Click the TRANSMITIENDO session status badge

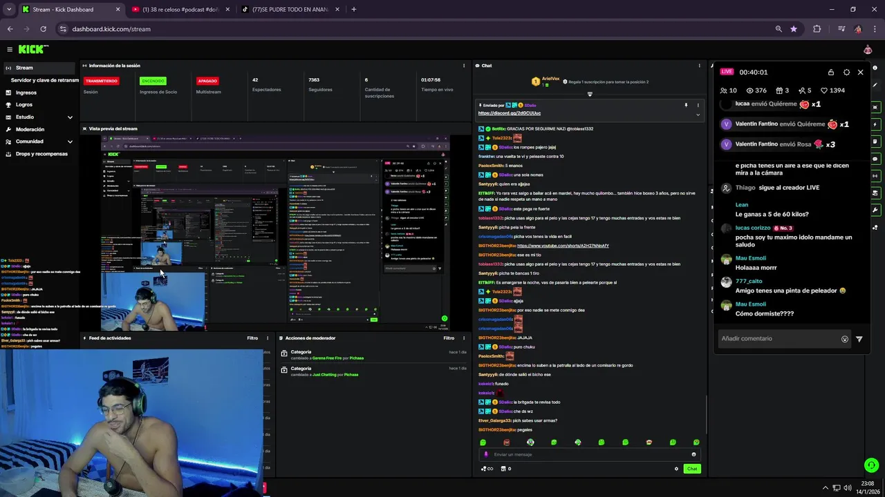click(x=102, y=81)
